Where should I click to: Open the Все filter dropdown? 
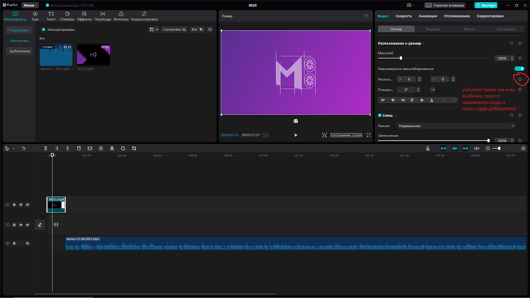197,29
